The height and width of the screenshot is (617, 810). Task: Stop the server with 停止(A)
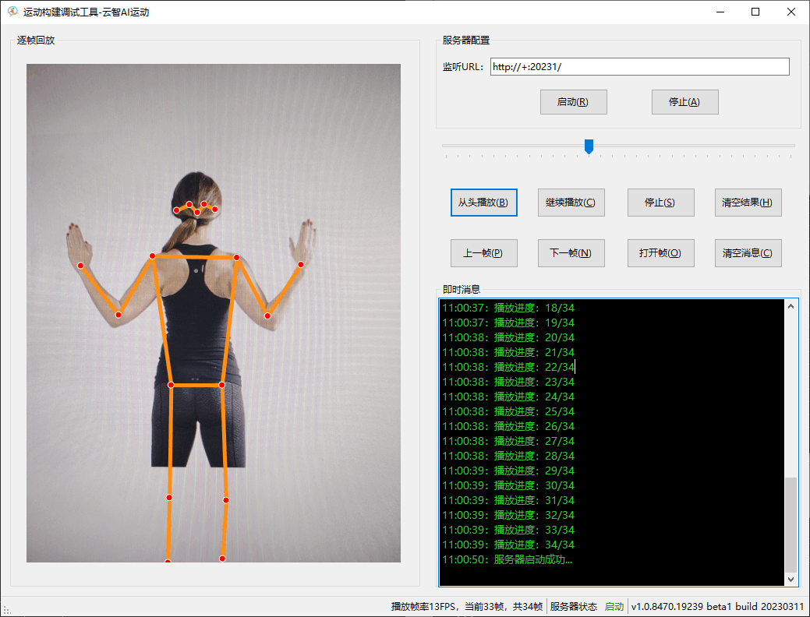point(684,102)
